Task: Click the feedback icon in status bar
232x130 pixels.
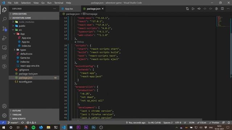Action: click(223, 123)
